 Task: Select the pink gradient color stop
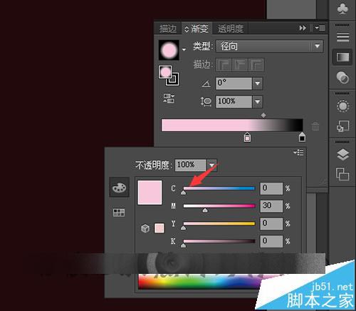click(x=247, y=137)
